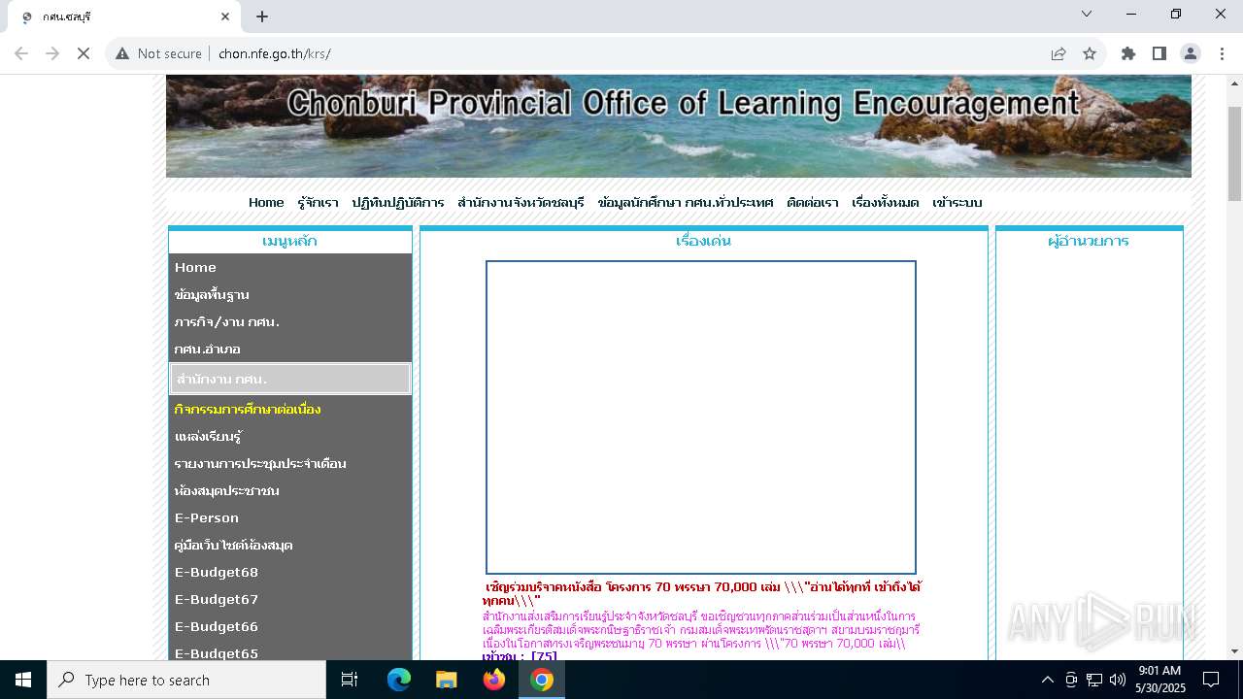
Task: Click the featured story image frame
Action: [701, 417]
